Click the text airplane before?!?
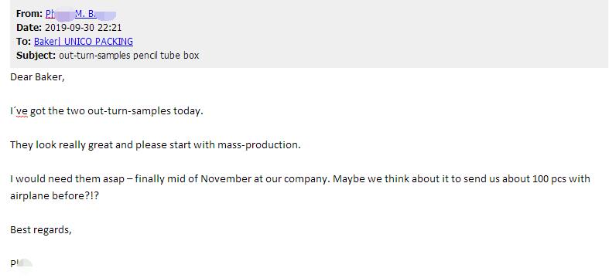This screenshot has width=609, height=278. click(x=54, y=196)
